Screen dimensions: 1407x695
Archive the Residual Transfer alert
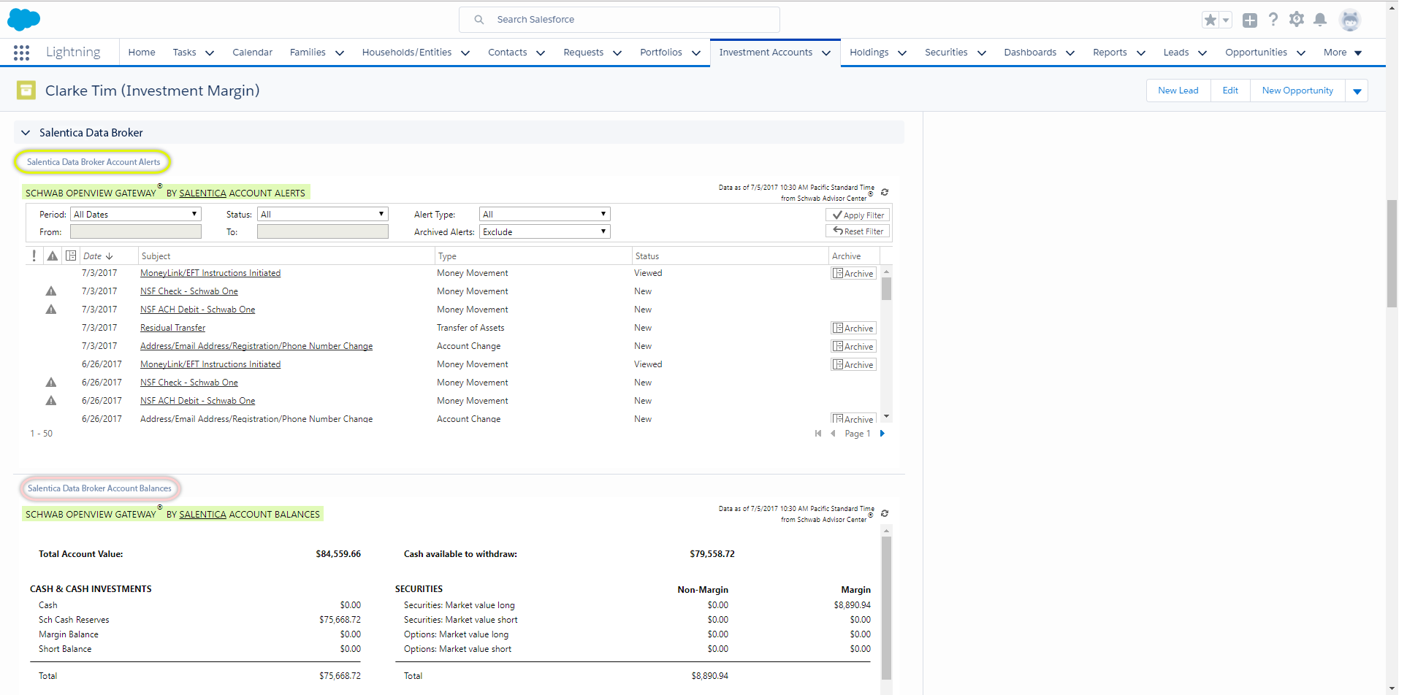(853, 328)
